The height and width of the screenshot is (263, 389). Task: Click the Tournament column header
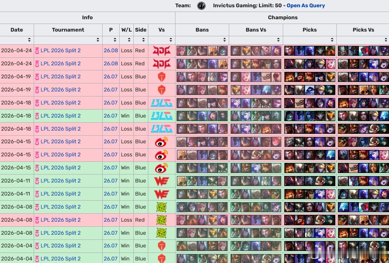click(x=68, y=30)
